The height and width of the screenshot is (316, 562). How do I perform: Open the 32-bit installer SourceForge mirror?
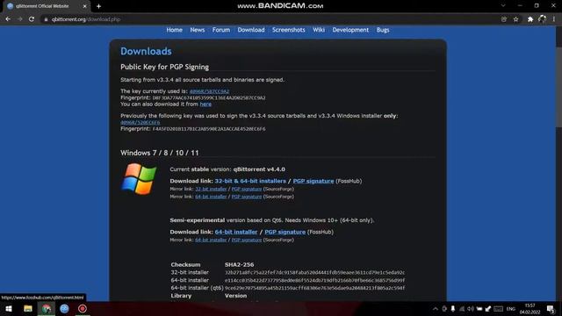pos(211,190)
